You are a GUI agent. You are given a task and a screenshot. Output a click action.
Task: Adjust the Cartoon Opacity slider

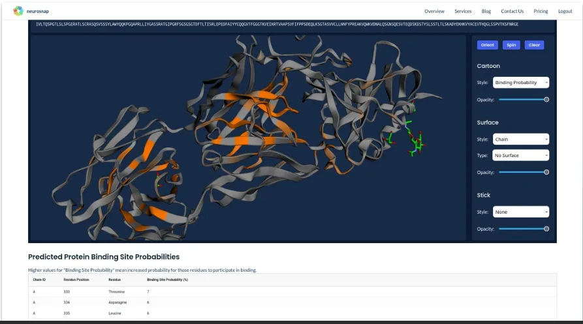pyautogui.click(x=524, y=100)
